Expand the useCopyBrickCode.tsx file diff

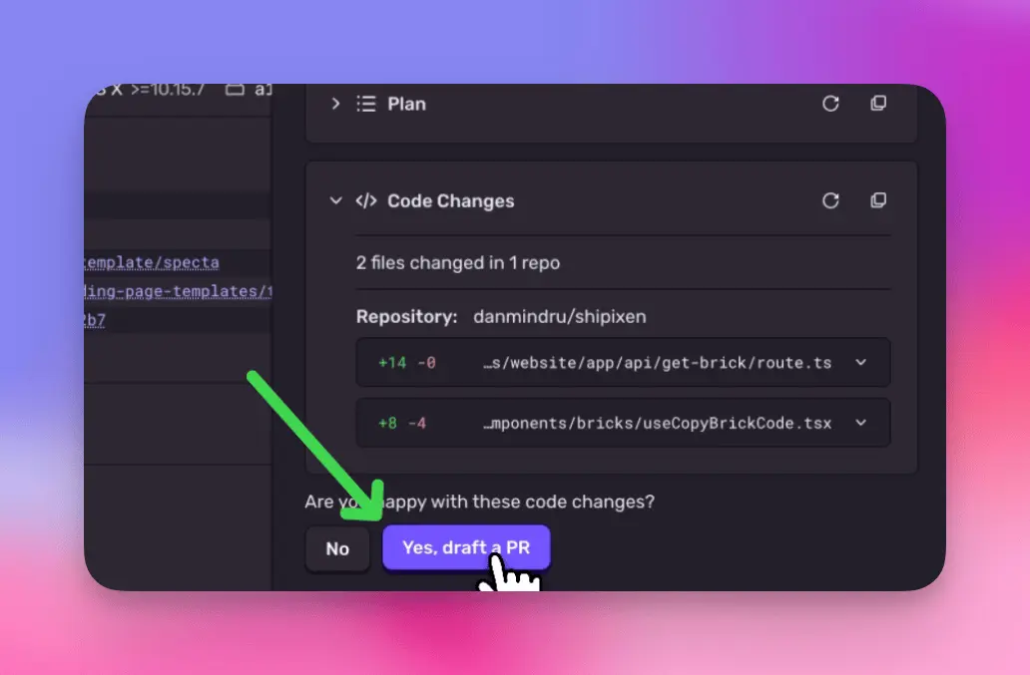(860, 423)
